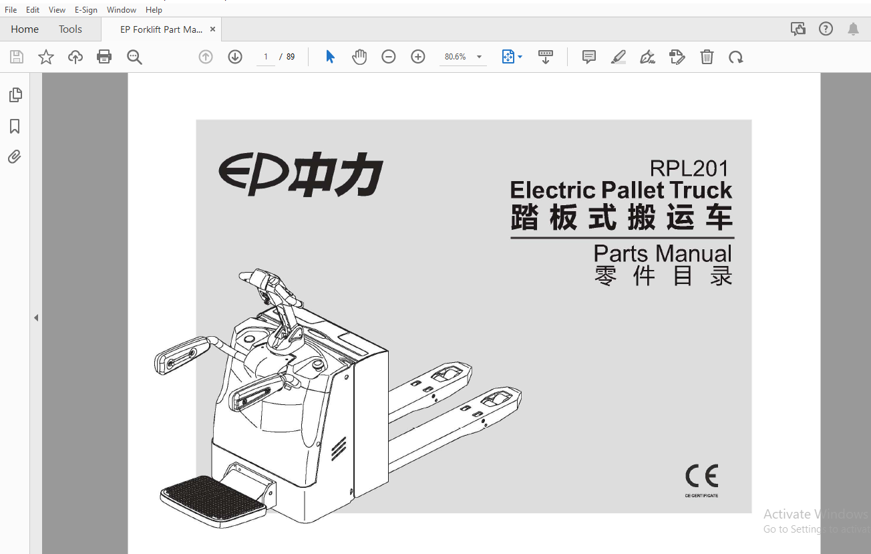Activate the selection arrow tool
The image size is (871, 554).
point(330,57)
